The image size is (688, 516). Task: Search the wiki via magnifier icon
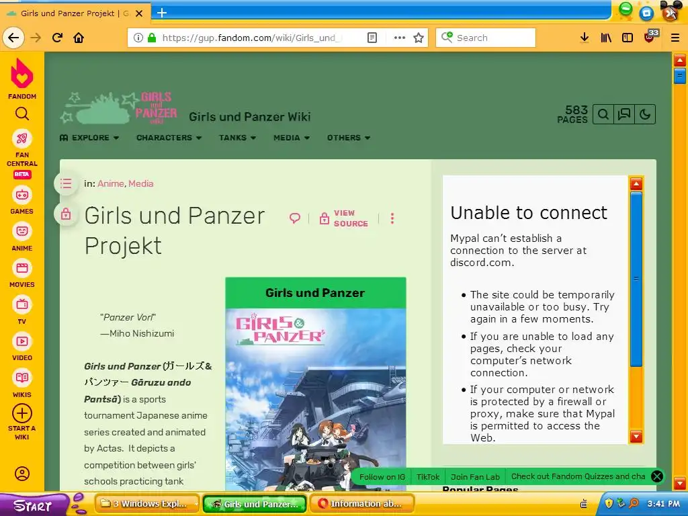603,114
